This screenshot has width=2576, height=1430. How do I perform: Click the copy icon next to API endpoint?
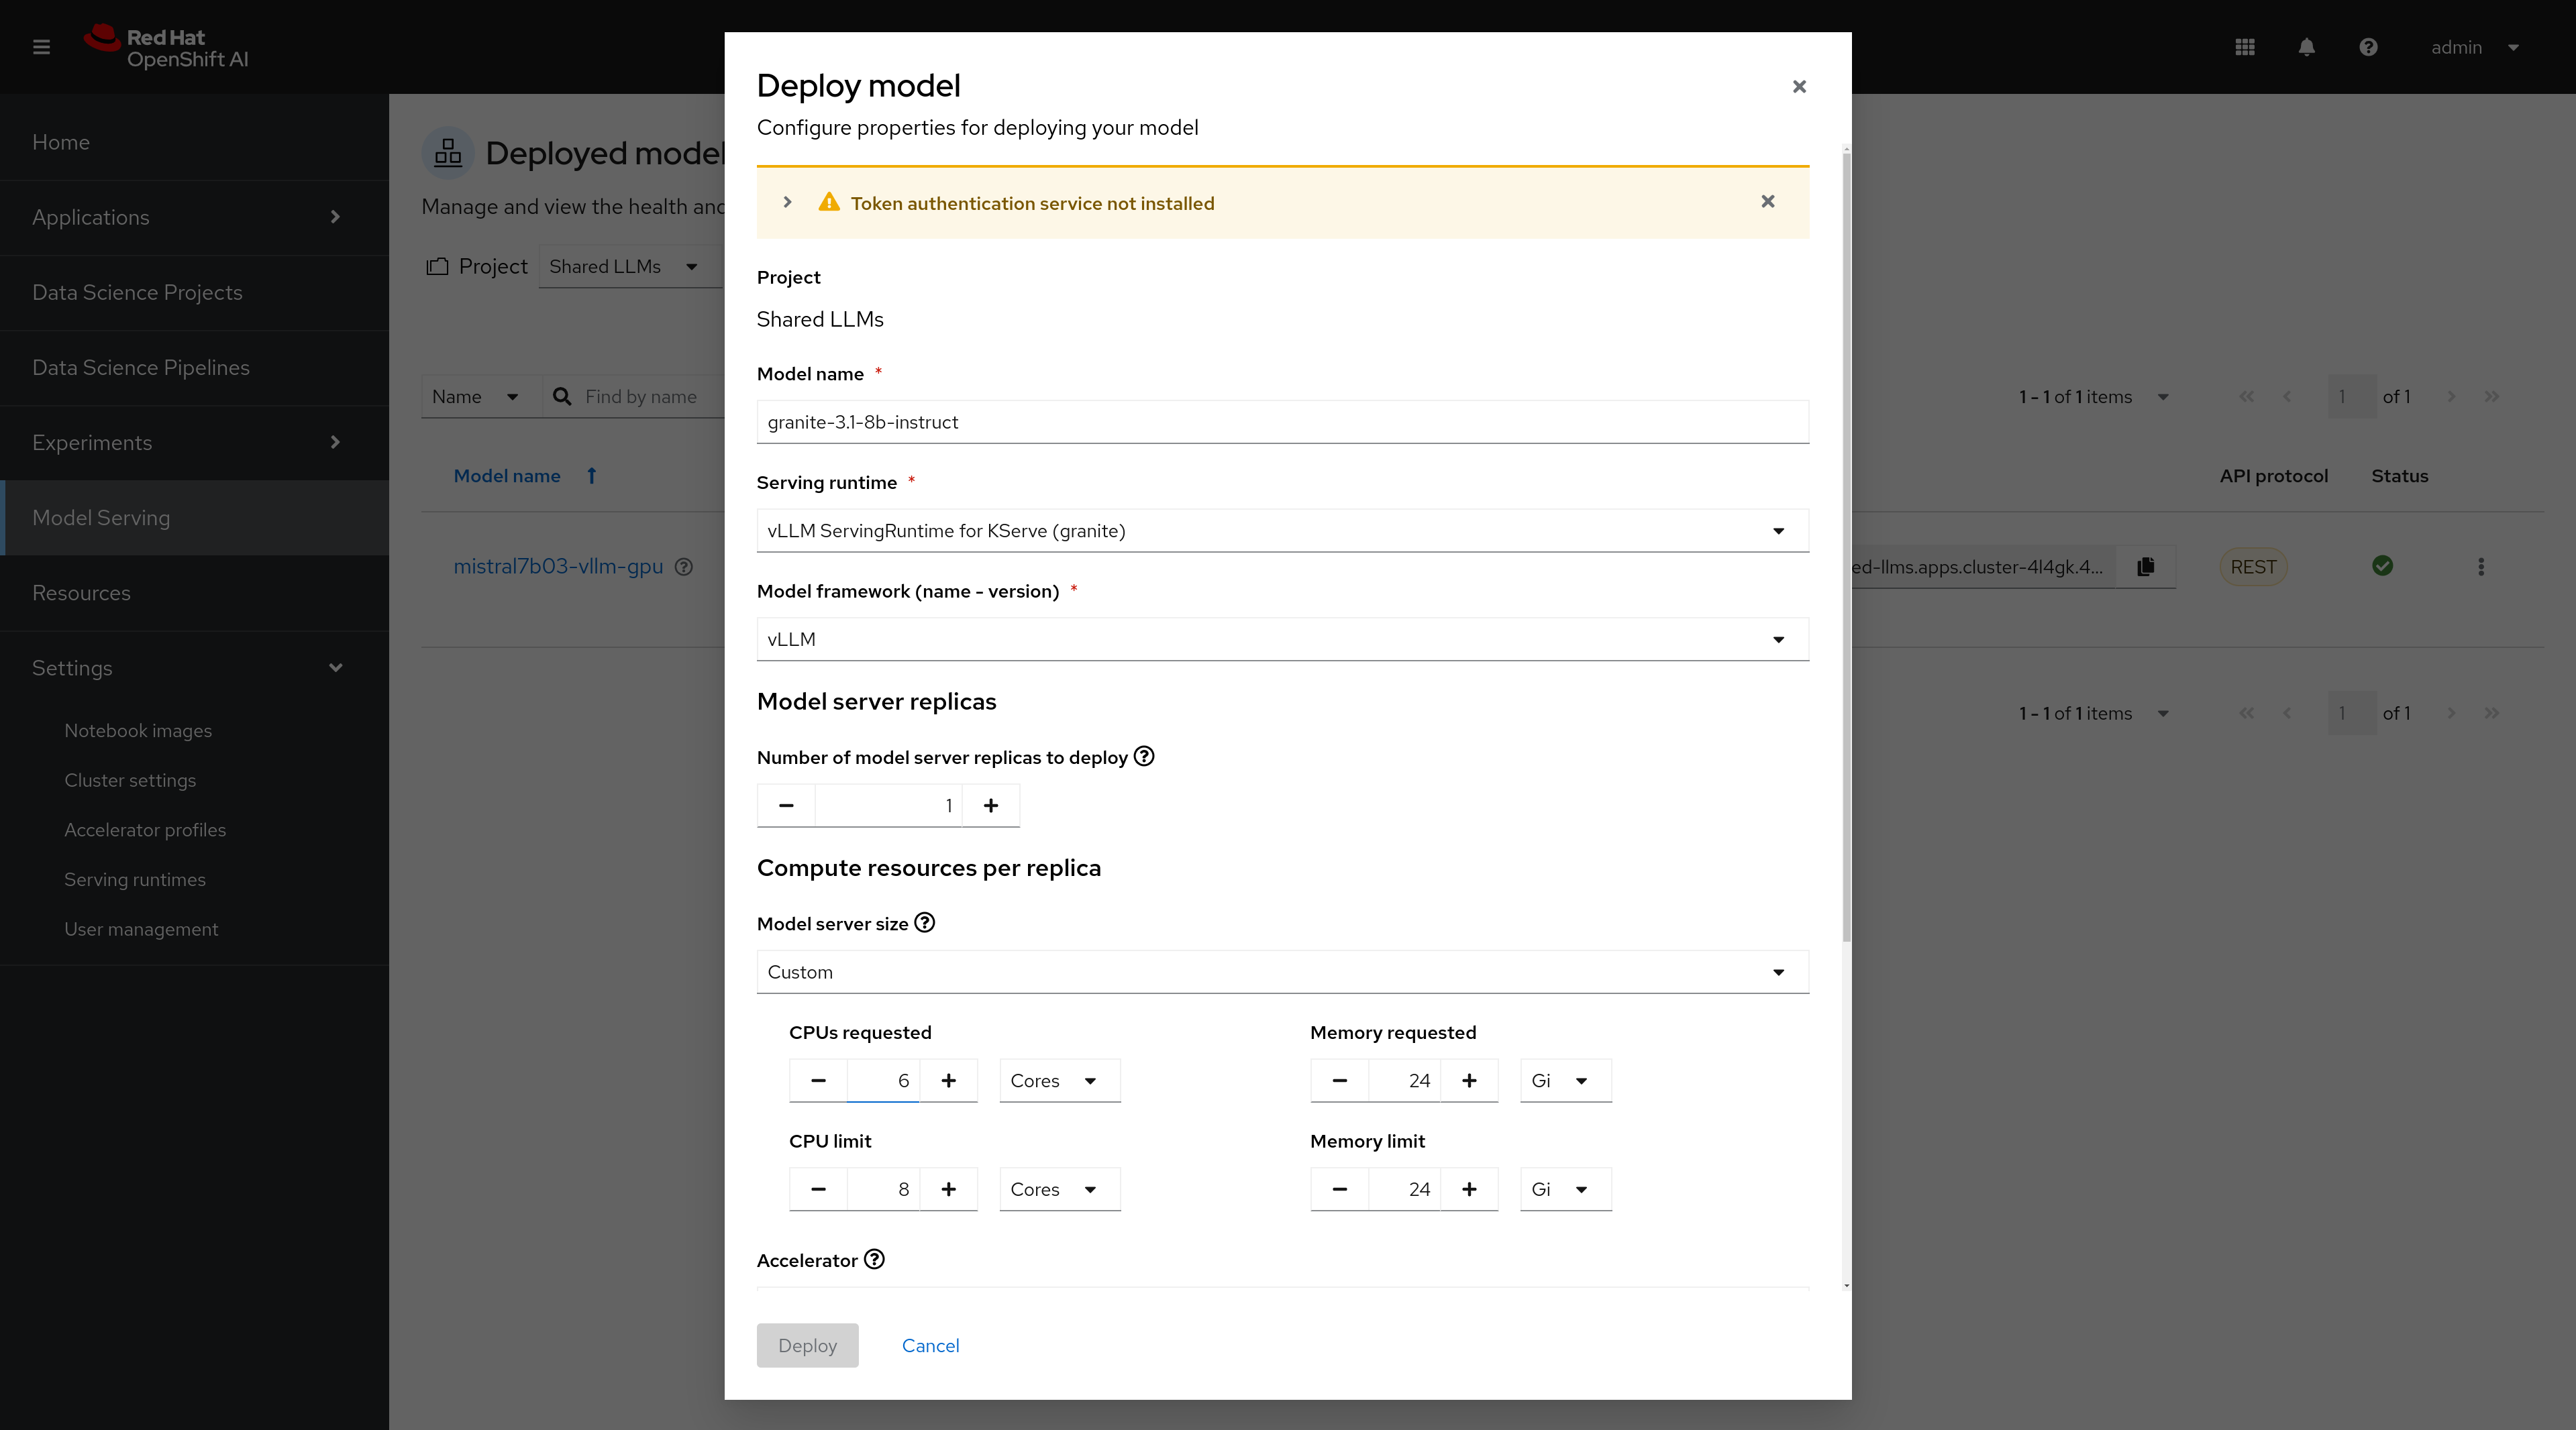(x=2147, y=567)
